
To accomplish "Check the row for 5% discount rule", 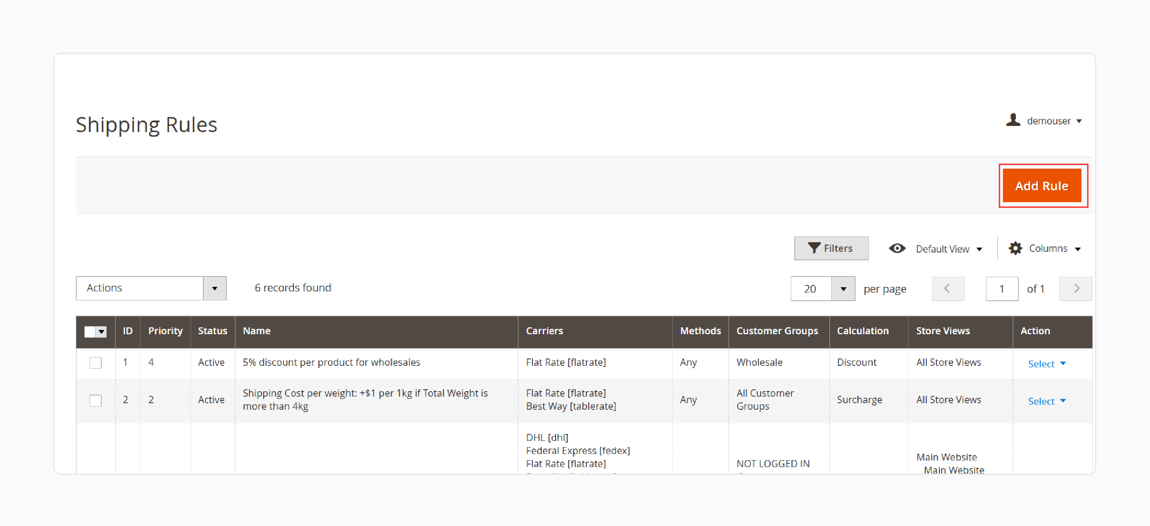I will click(x=95, y=362).
